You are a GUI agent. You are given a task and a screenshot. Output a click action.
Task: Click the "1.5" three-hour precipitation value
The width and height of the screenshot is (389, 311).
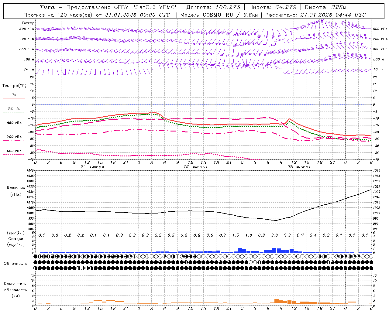tap(236, 235)
